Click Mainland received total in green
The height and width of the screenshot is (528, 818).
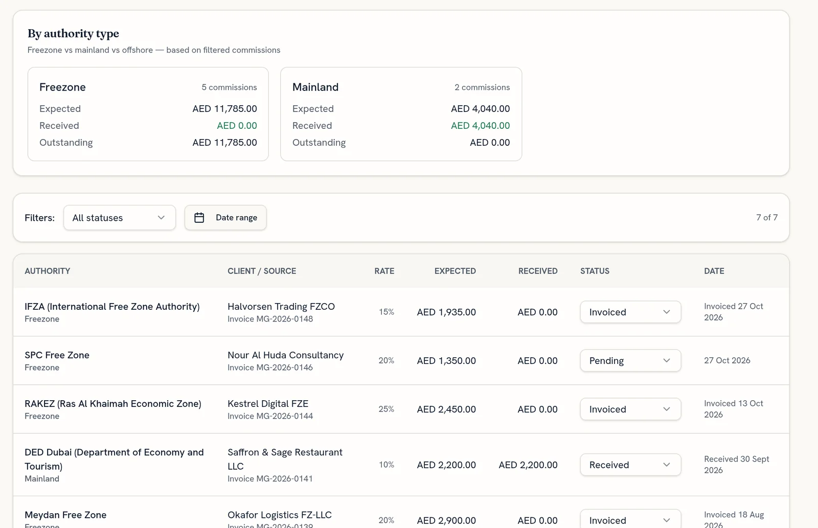pos(480,125)
